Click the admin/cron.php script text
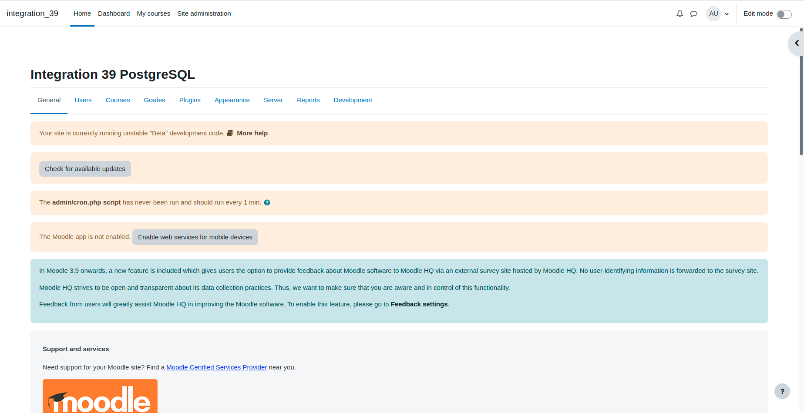 (87, 202)
